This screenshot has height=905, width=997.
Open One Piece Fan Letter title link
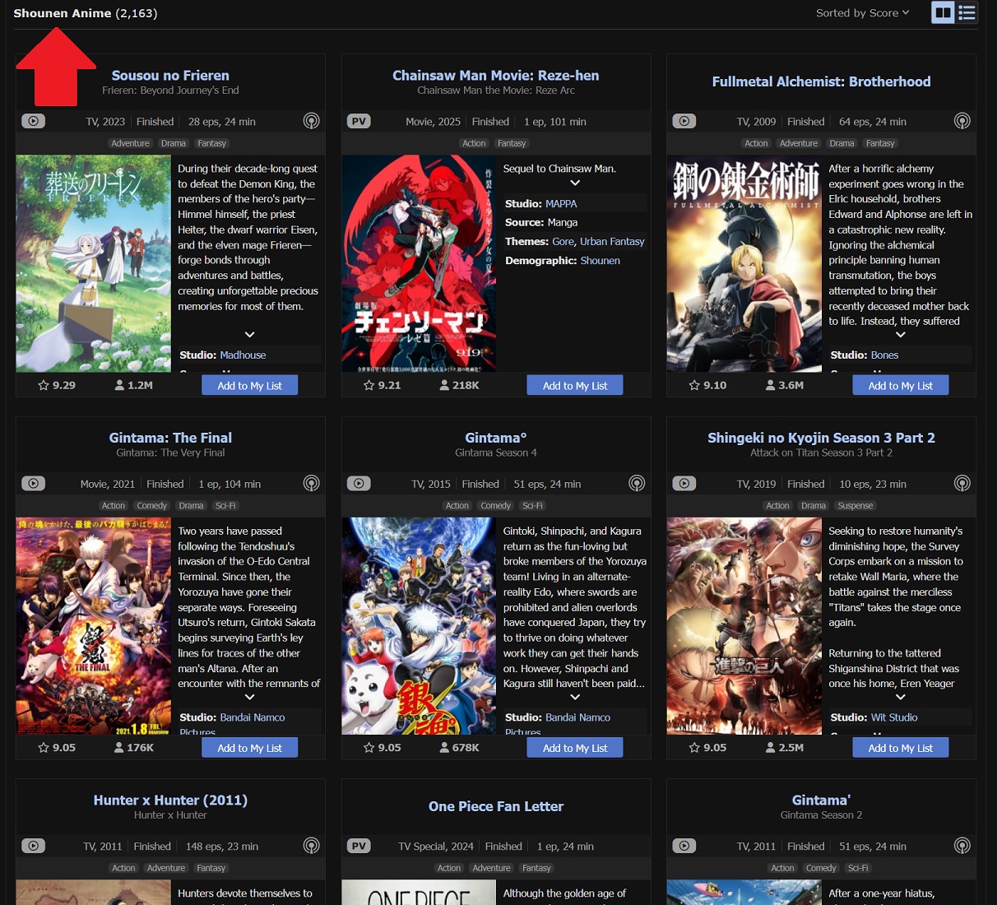pyautogui.click(x=495, y=806)
